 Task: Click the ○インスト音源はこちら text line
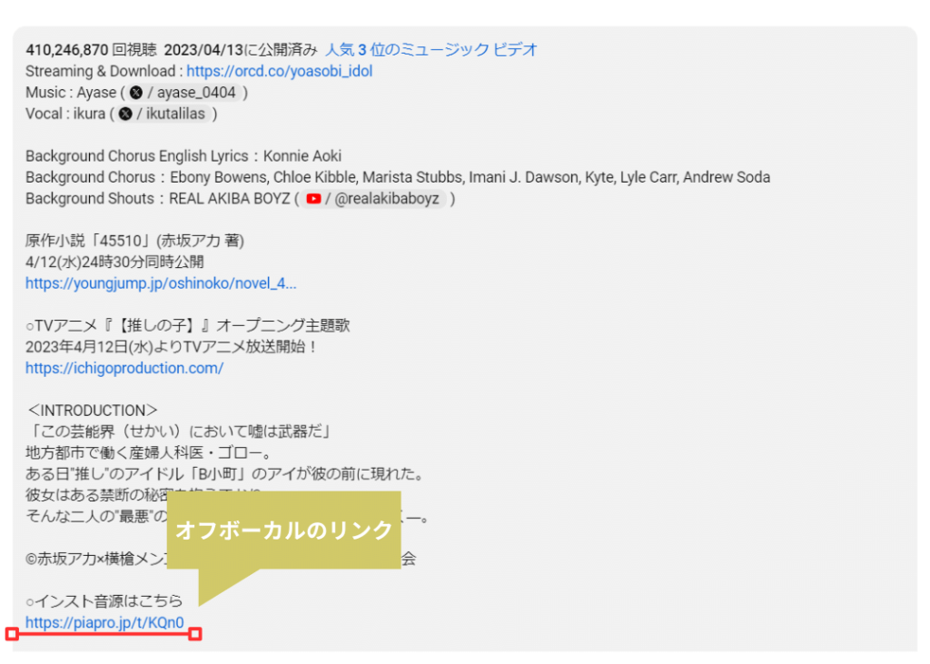coord(104,601)
